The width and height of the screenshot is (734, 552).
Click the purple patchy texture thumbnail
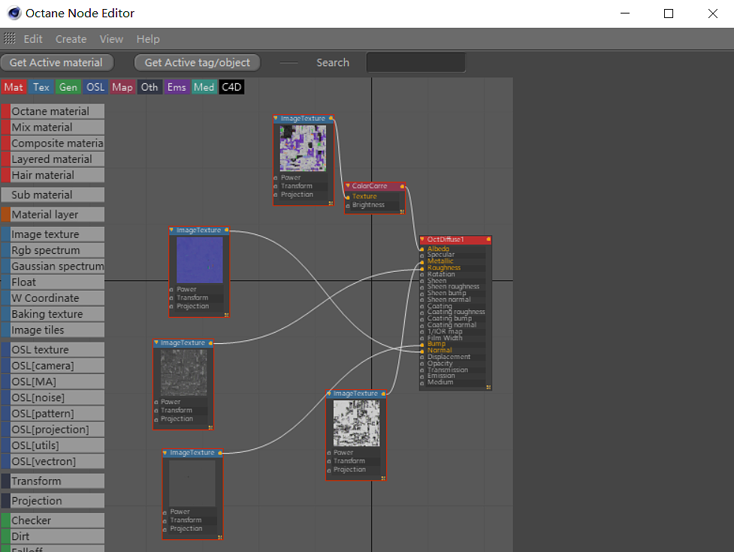303,148
